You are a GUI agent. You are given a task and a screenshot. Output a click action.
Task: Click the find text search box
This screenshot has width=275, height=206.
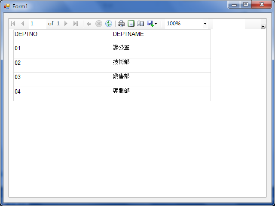click(x=229, y=24)
